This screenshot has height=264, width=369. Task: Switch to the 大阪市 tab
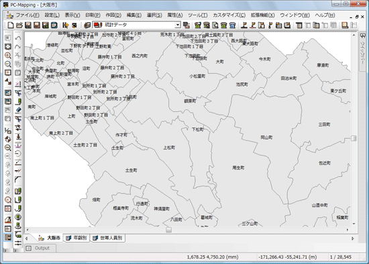coord(50,238)
